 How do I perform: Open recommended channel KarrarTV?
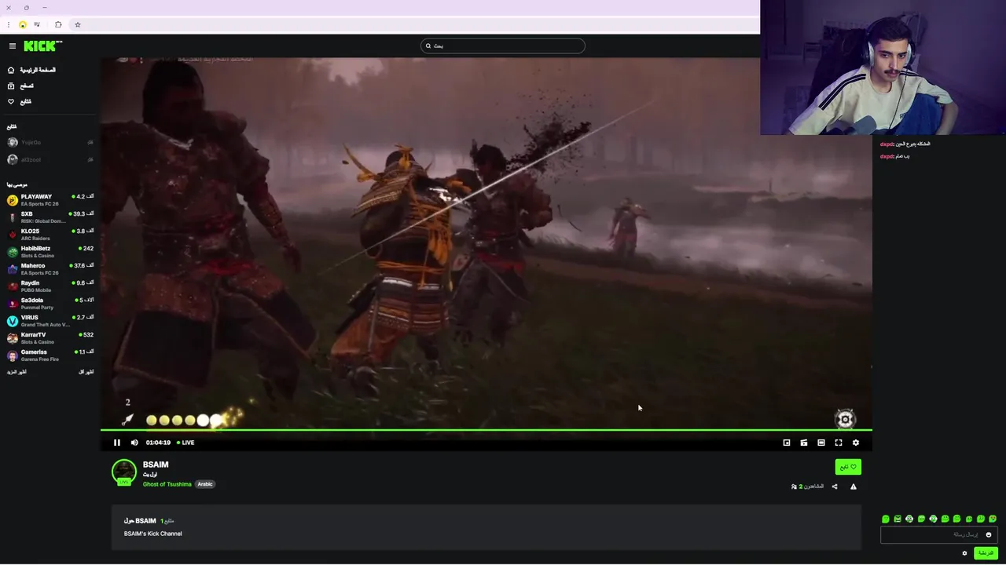tap(50, 338)
